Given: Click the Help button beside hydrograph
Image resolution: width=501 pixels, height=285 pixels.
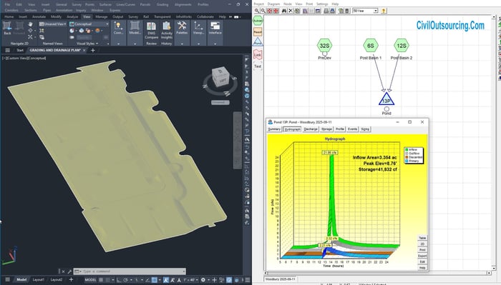Looking at the screenshot, I should point(422,268).
